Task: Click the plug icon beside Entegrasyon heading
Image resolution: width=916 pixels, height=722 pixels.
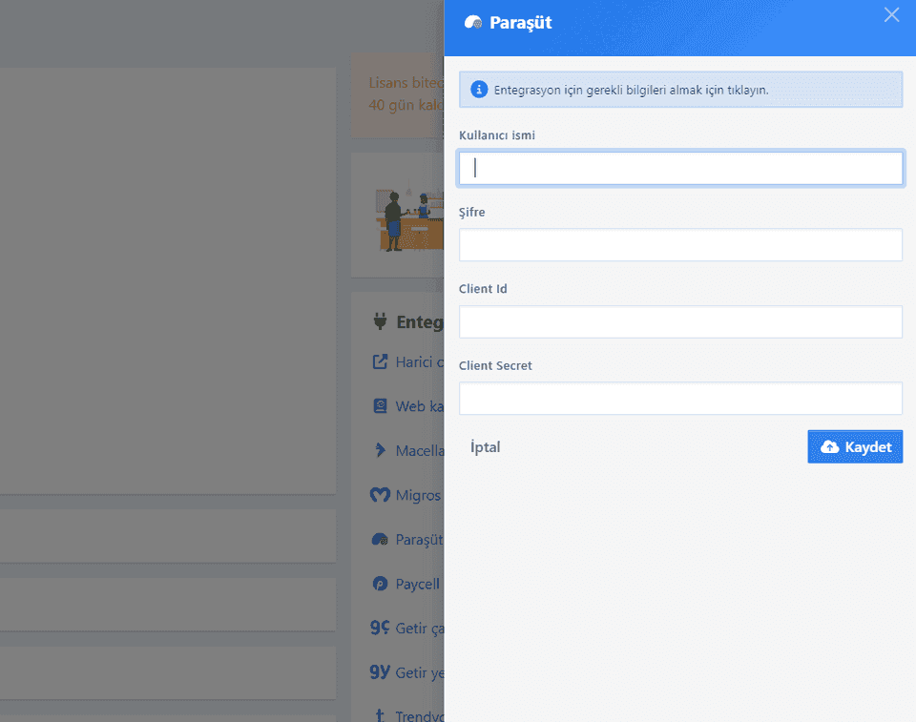Action: click(381, 321)
